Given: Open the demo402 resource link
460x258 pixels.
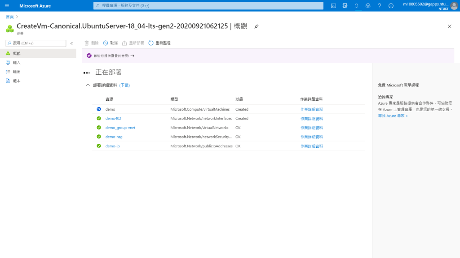Looking at the screenshot, I should click(113, 118).
